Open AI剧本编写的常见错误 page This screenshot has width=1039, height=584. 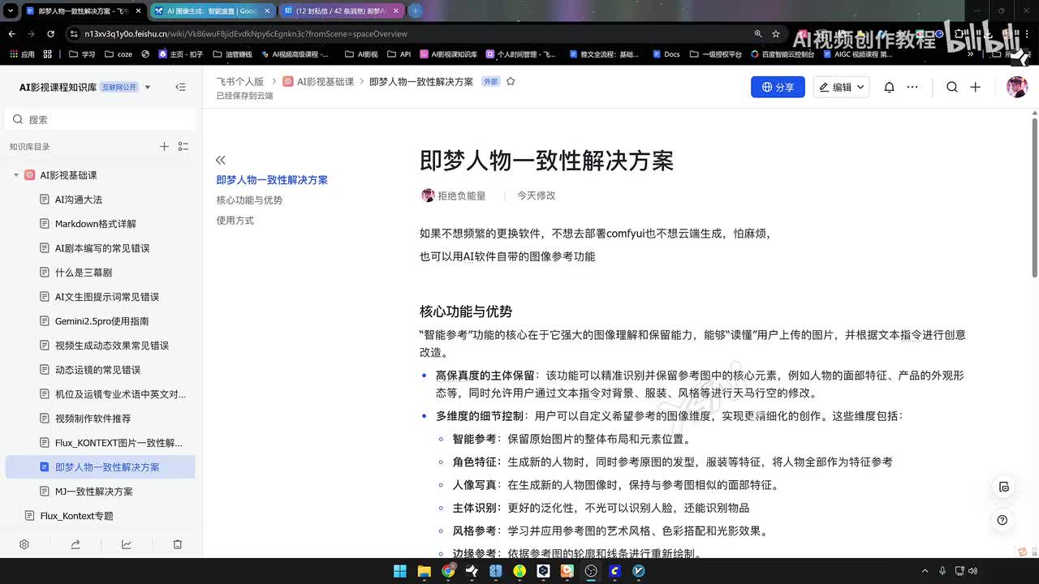tap(101, 248)
